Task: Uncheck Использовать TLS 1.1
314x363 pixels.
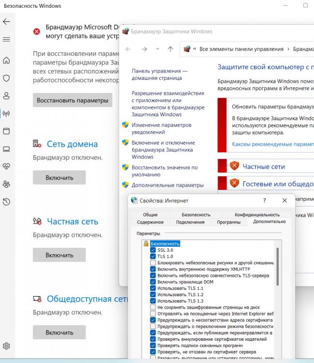Action: click(x=153, y=288)
